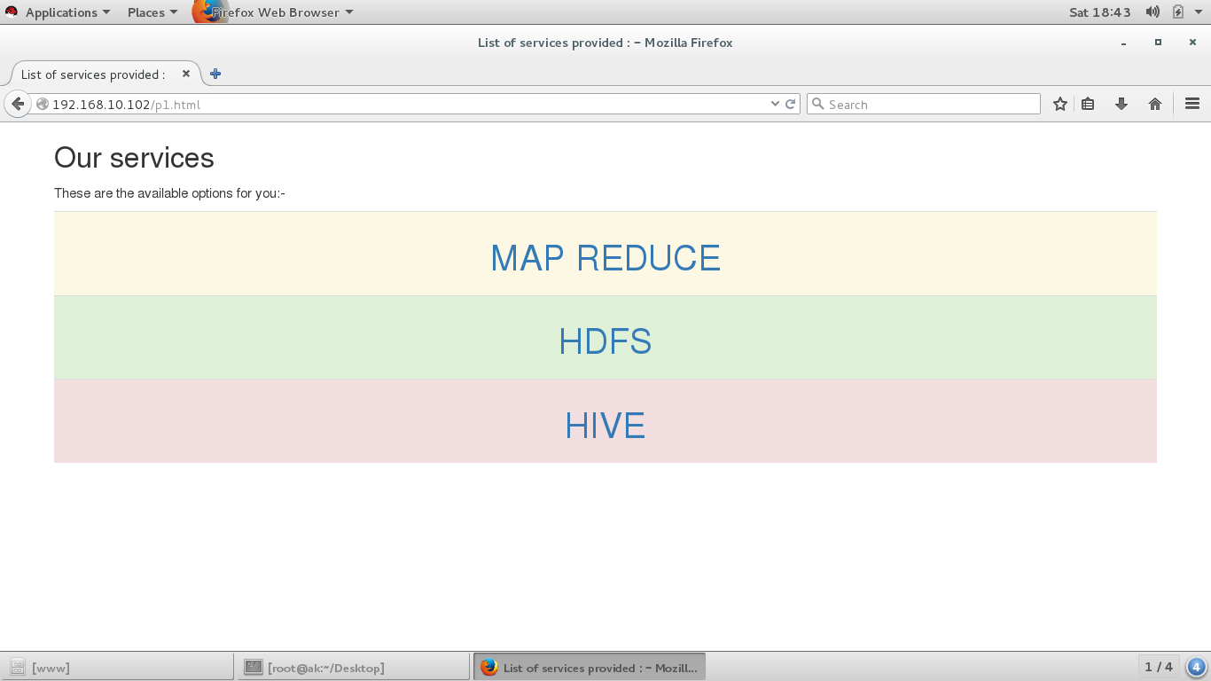
Task: Open the Firefox hamburger menu
Action: point(1192,104)
